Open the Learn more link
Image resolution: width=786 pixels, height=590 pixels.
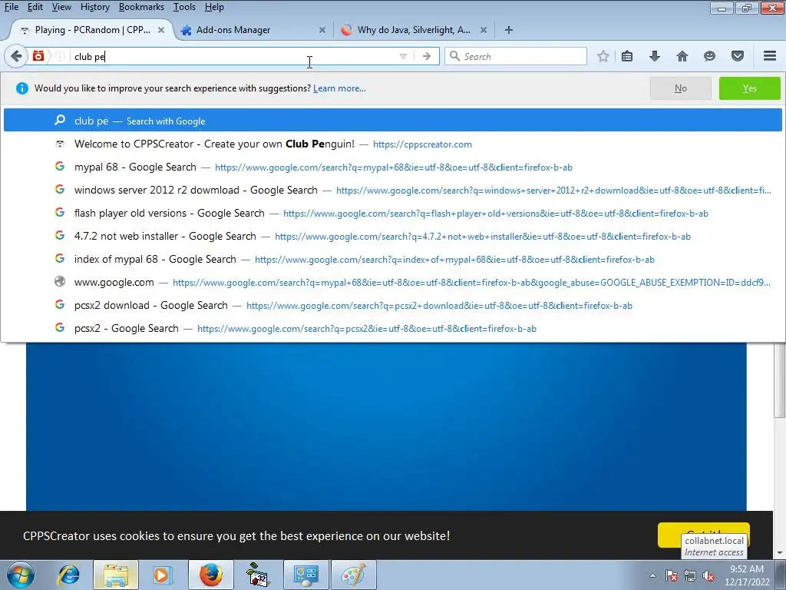click(339, 88)
